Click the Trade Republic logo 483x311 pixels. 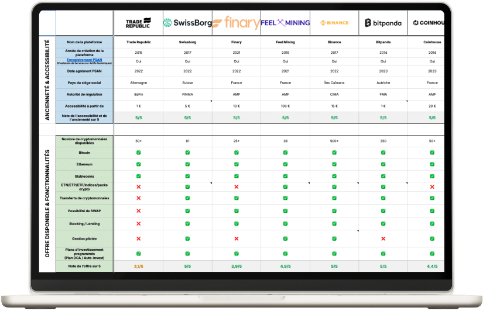(x=138, y=23)
